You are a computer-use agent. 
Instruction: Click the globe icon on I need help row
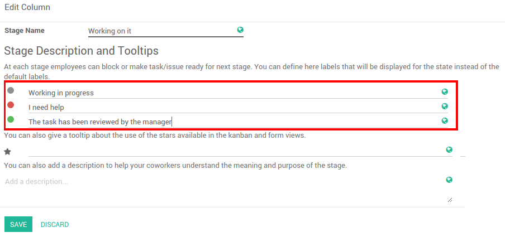pos(445,106)
